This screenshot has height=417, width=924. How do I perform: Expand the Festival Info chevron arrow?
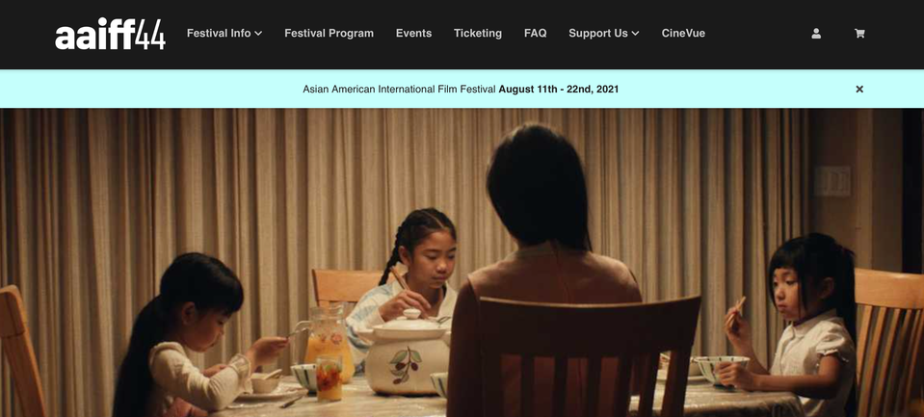258,34
